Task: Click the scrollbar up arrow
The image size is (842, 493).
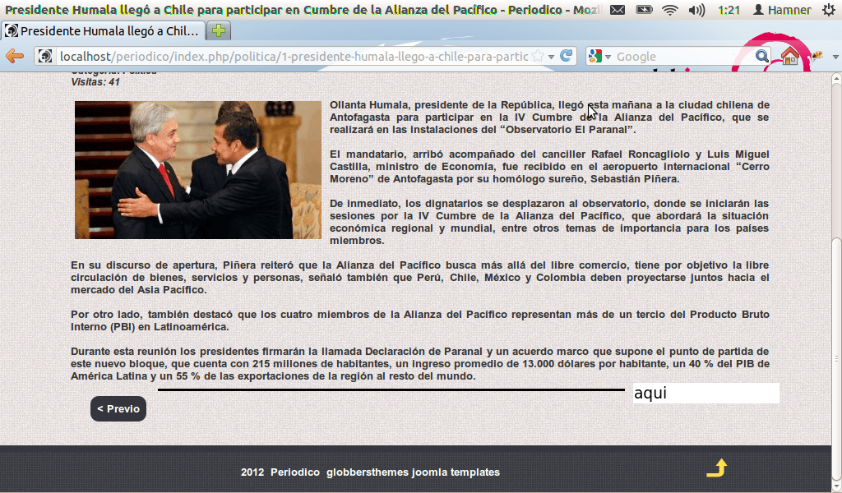Action: (836, 78)
